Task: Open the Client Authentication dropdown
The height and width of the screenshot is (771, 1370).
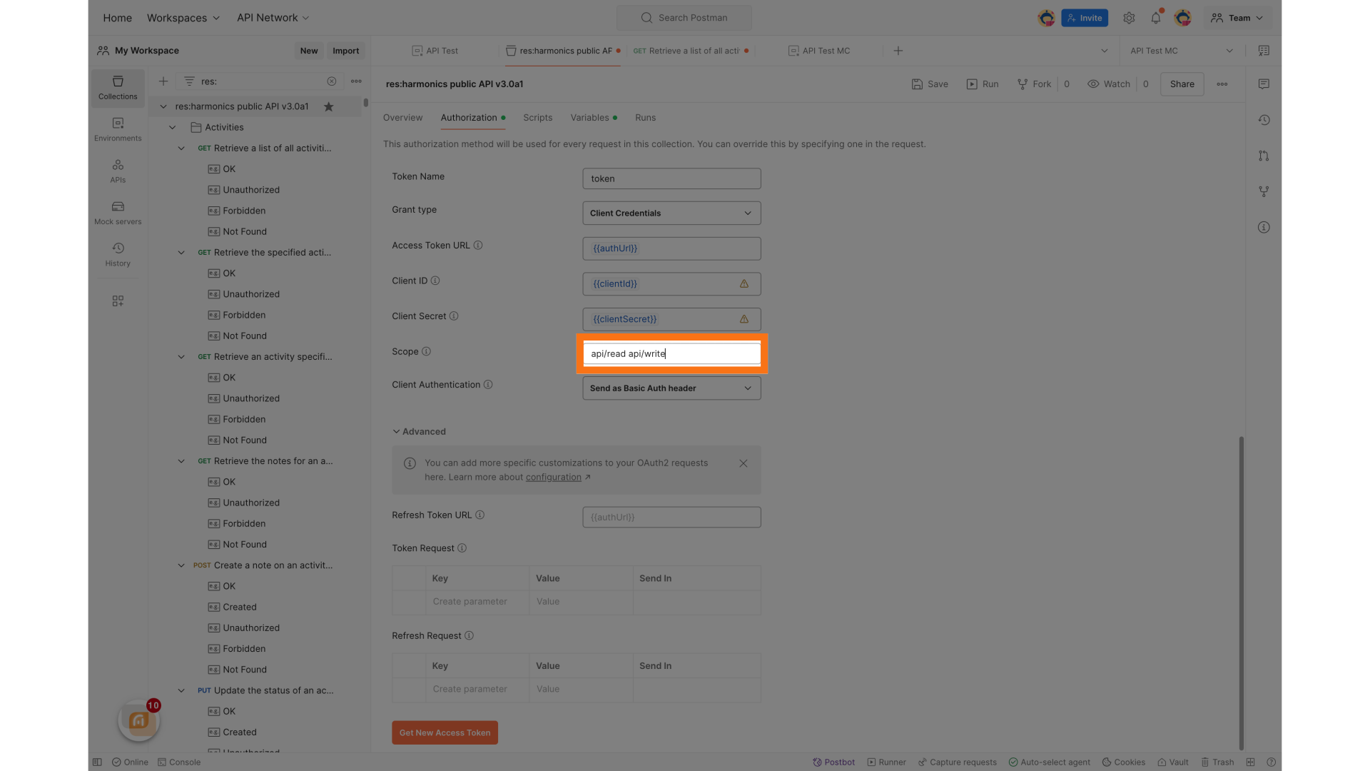Action: [x=671, y=388]
